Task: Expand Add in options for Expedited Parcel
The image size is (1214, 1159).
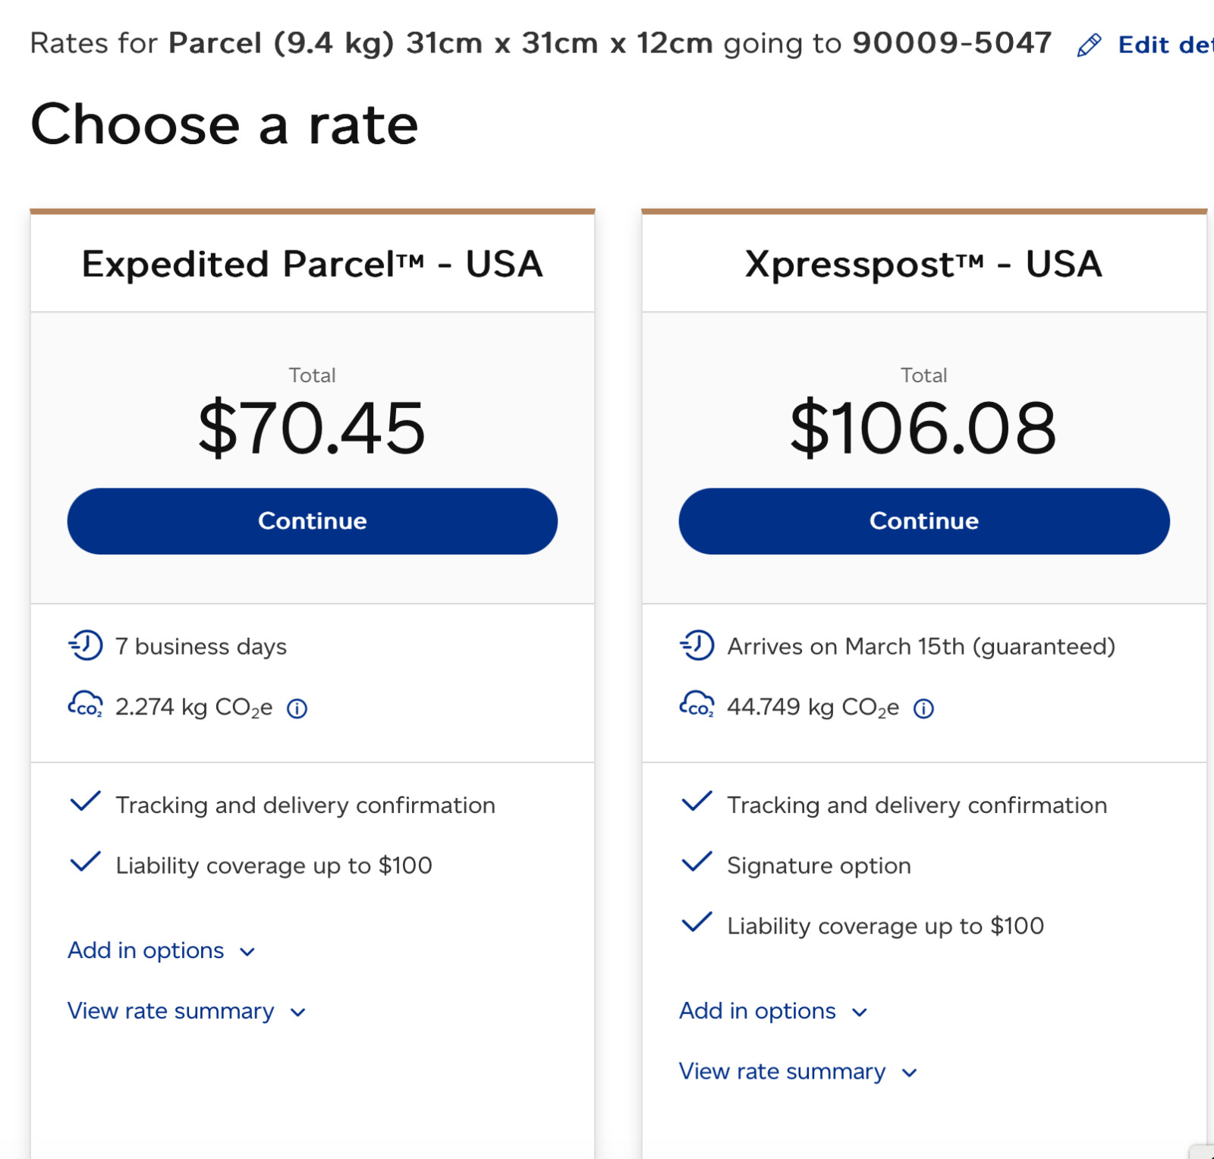Action: coord(162,950)
